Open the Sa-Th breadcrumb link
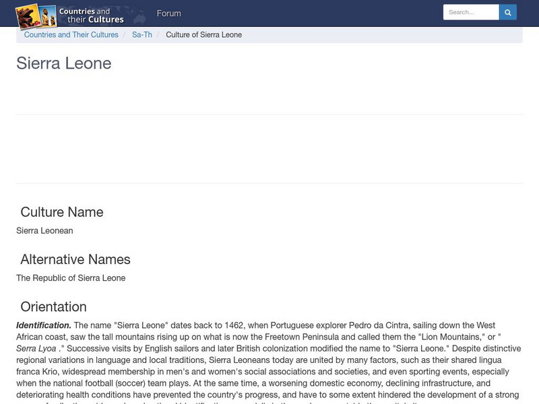The height and width of the screenshot is (404, 539). [141, 34]
